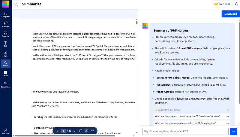
Task: Click the scroll down arrow of PDF viewer
Action: point(137,133)
